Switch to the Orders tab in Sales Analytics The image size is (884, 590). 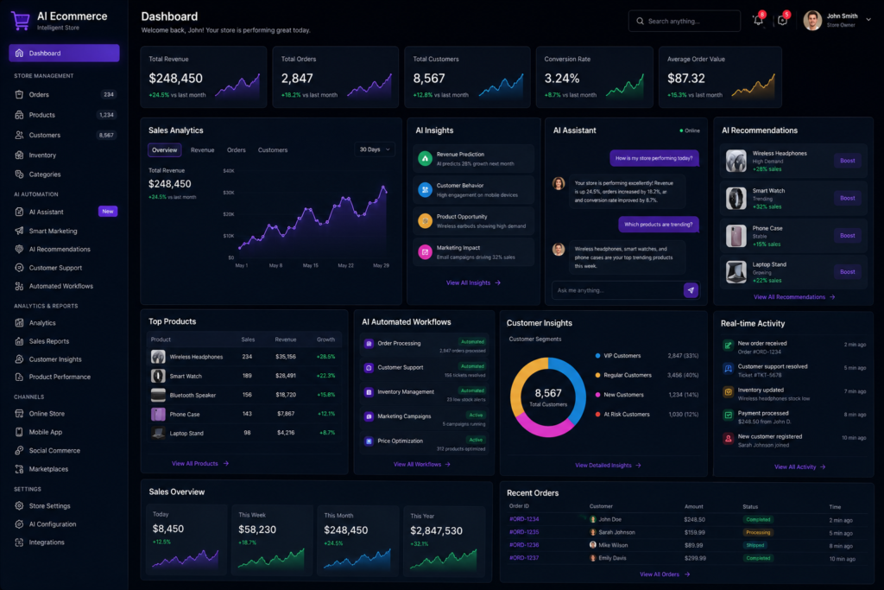pos(237,150)
